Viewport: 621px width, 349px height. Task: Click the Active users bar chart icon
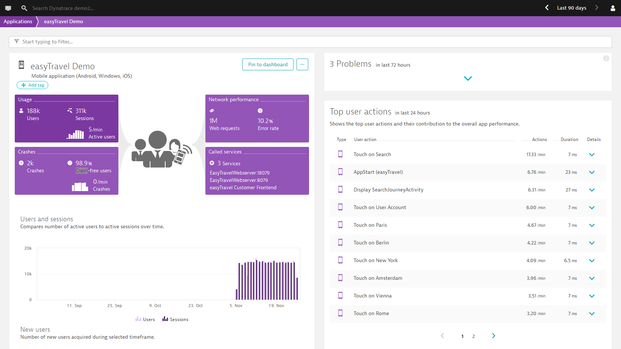pos(75,134)
